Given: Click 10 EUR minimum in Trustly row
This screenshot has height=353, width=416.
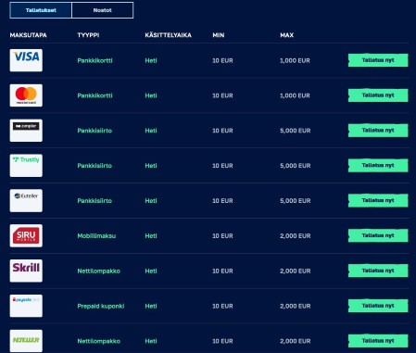Looking at the screenshot, I should click(x=222, y=166).
